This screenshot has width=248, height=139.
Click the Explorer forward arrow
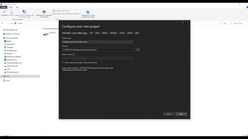pyautogui.click(x=6, y=23)
